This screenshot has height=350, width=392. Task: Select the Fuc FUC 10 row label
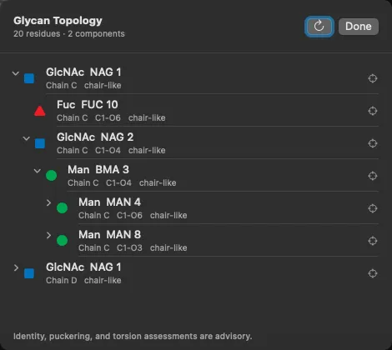[88, 105]
